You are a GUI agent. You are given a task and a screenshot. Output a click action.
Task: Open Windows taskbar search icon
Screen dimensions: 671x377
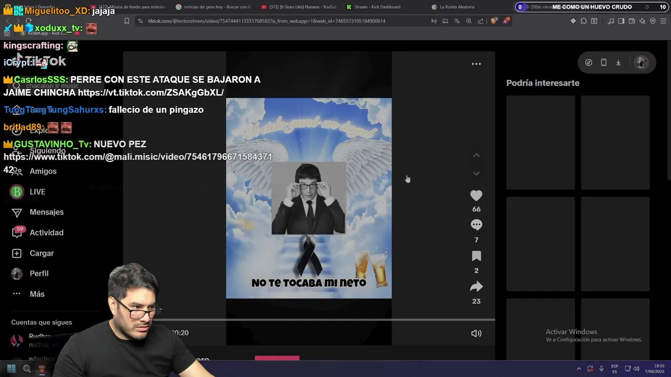click(x=27, y=369)
